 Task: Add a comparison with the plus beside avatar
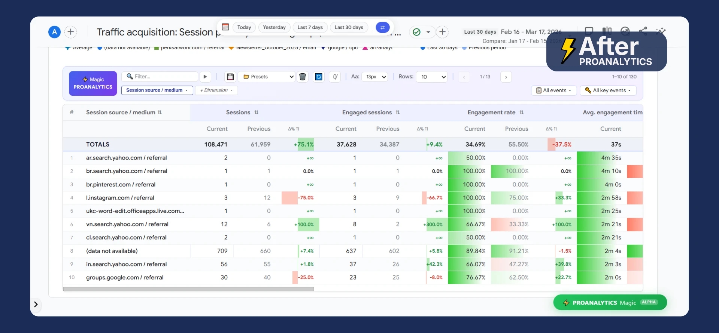click(71, 32)
